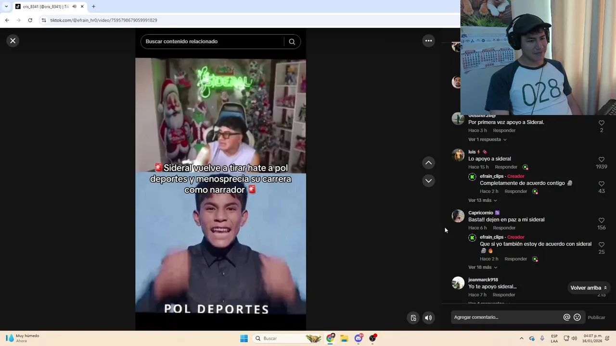View site information icon in address bar
This screenshot has height=346, width=616.
[44, 20]
